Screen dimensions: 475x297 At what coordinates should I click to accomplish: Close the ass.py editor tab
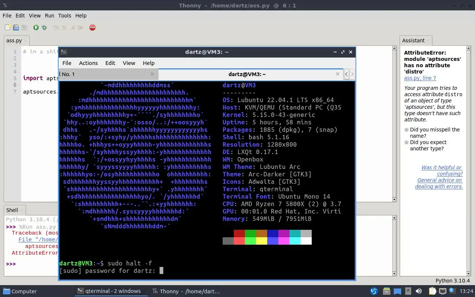[x=26, y=40]
